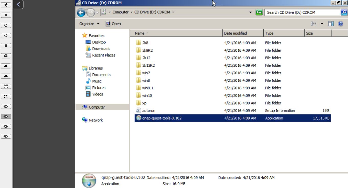Click the greyed Forward arrow button
348x188 pixels.
(90, 12)
